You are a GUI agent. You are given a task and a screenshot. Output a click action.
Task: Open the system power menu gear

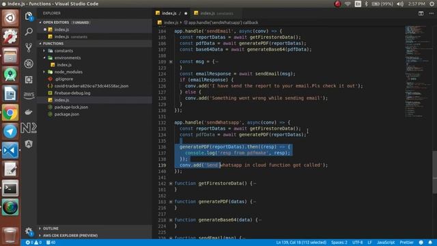tap(432, 4)
